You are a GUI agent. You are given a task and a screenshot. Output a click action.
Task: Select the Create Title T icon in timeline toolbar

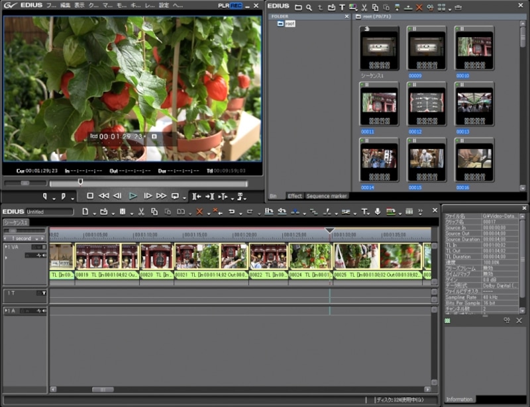(364, 212)
